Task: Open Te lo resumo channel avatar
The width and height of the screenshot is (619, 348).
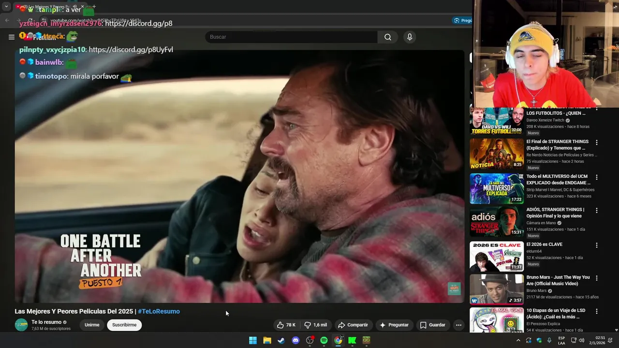Action: (x=21, y=325)
